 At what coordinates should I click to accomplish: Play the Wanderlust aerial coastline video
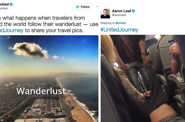(x=49, y=78)
